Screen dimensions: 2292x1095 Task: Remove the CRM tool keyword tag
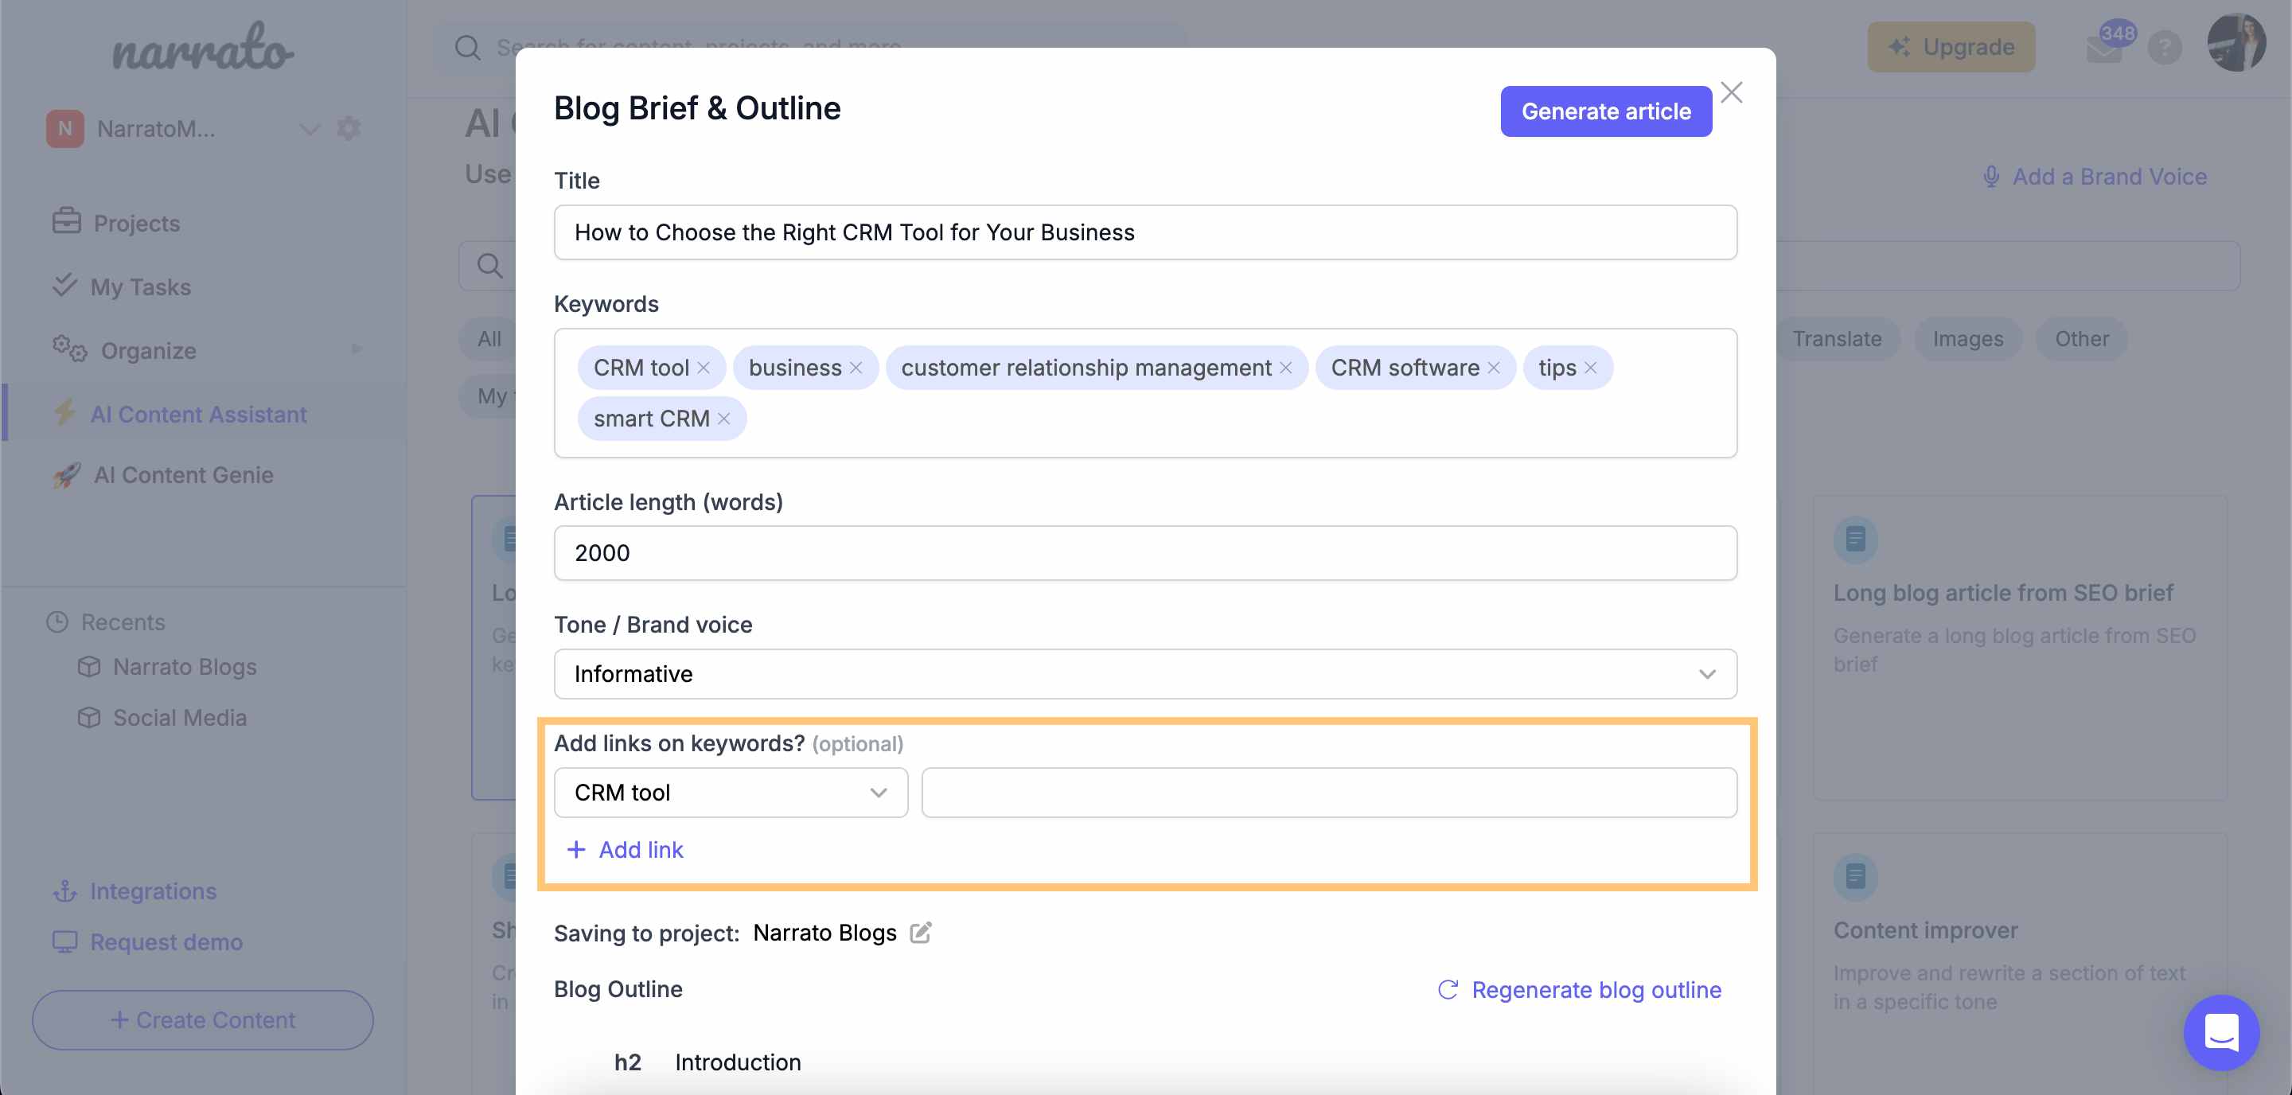point(703,368)
